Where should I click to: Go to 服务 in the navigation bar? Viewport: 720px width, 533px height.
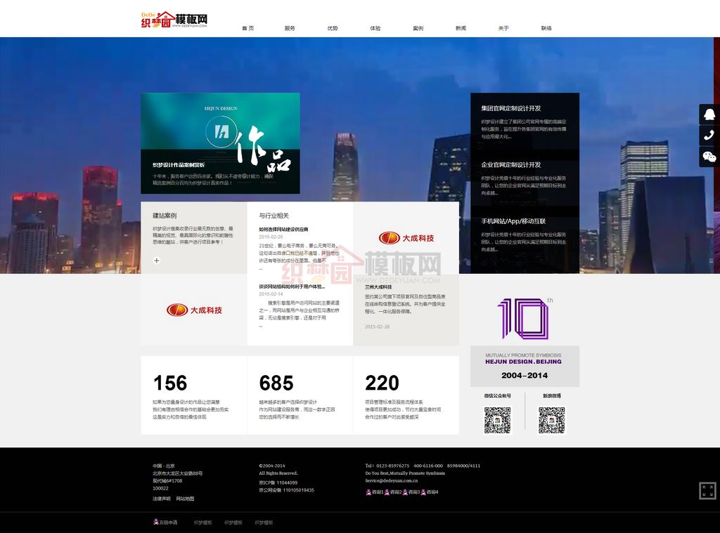[x=290, y=28]
